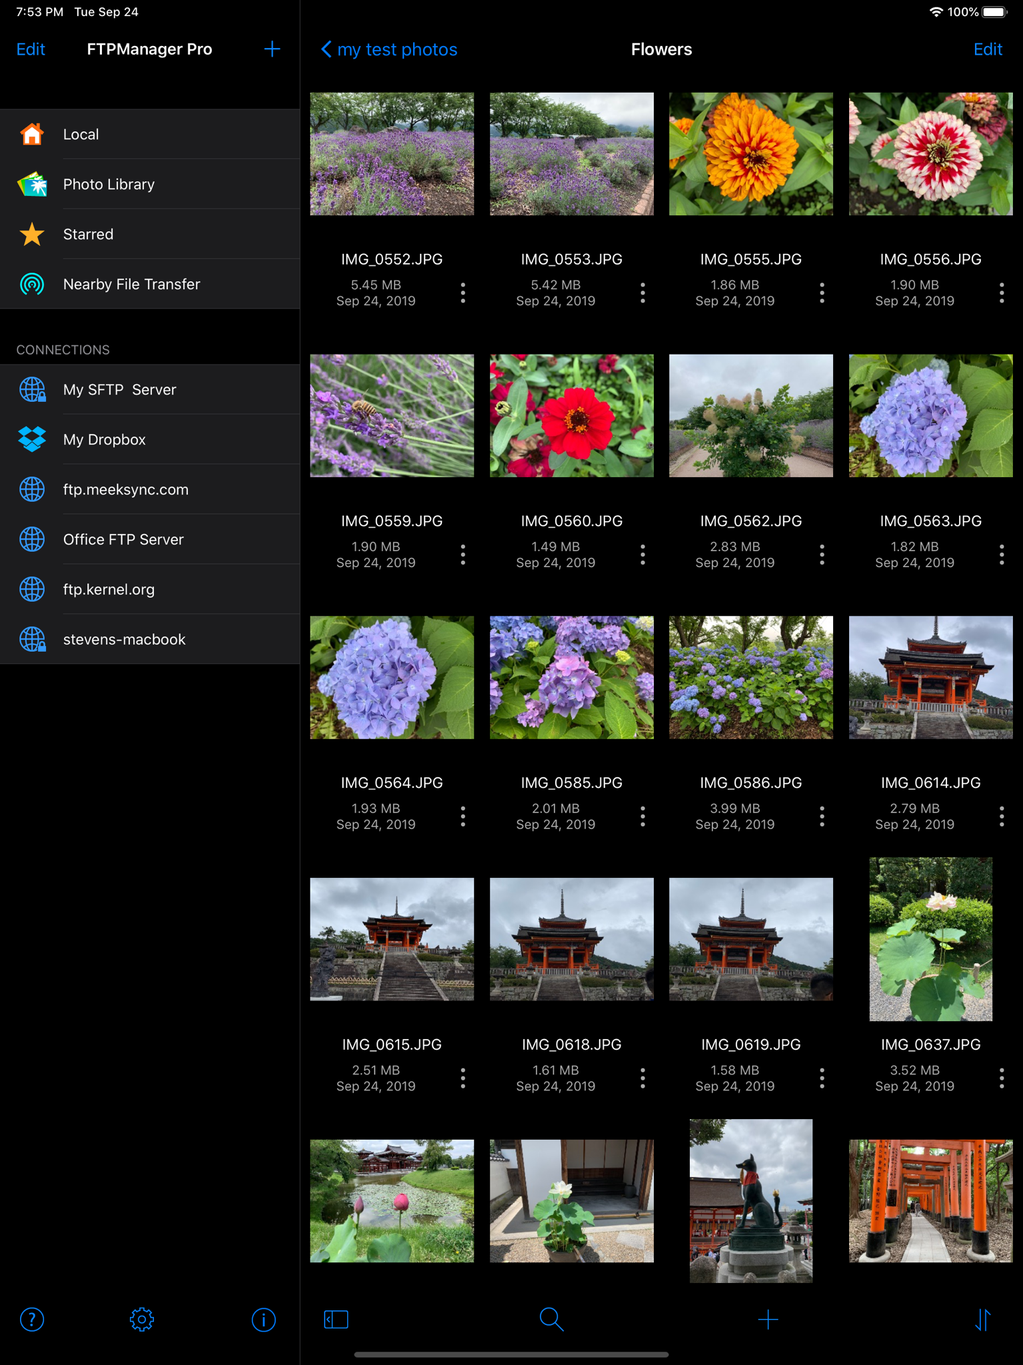Open the Starred section
1023x1365 pixels.
[x=150, y=234]
